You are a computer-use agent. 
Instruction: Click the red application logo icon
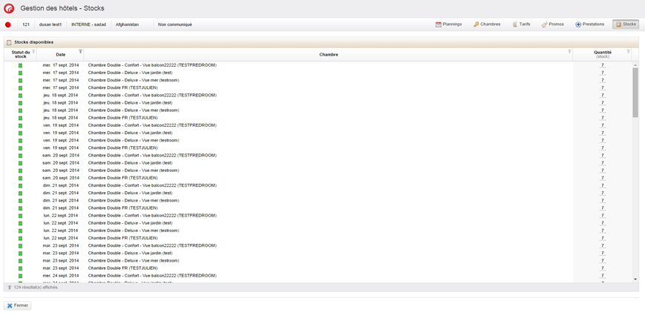click(x=10, y=8)
